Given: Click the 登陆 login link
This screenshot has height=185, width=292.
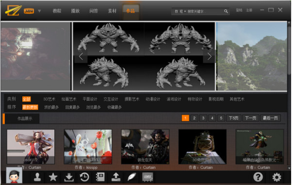Looking at the screenshot, I should pyautogui.click(x=239, y=10).
